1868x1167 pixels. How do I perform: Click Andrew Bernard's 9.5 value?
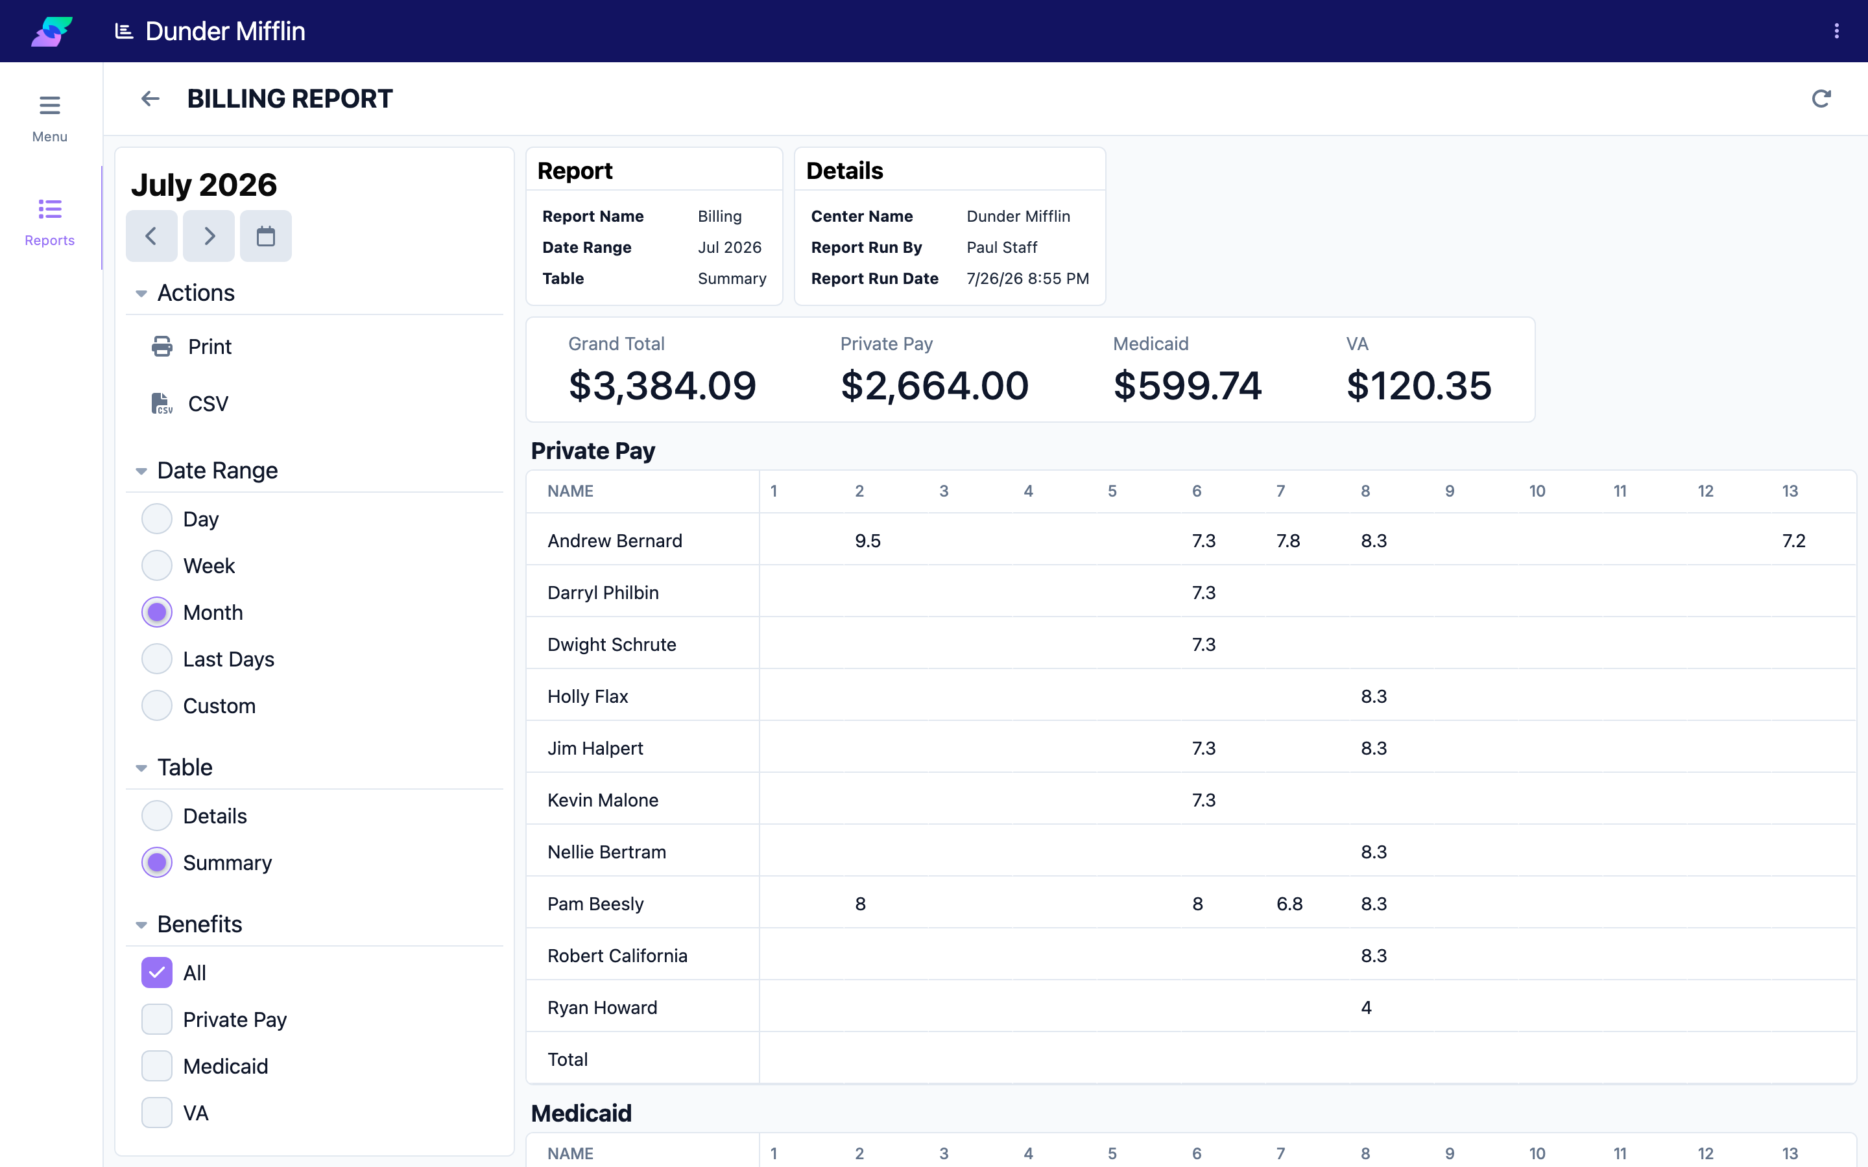click(x=868, y=540)
